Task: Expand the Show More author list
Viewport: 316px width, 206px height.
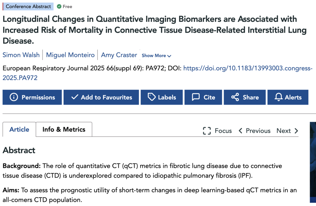Action: coord(157,55)
